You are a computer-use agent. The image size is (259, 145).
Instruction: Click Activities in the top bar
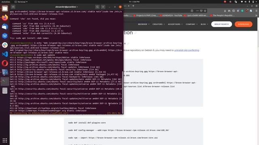pos(6,2)
